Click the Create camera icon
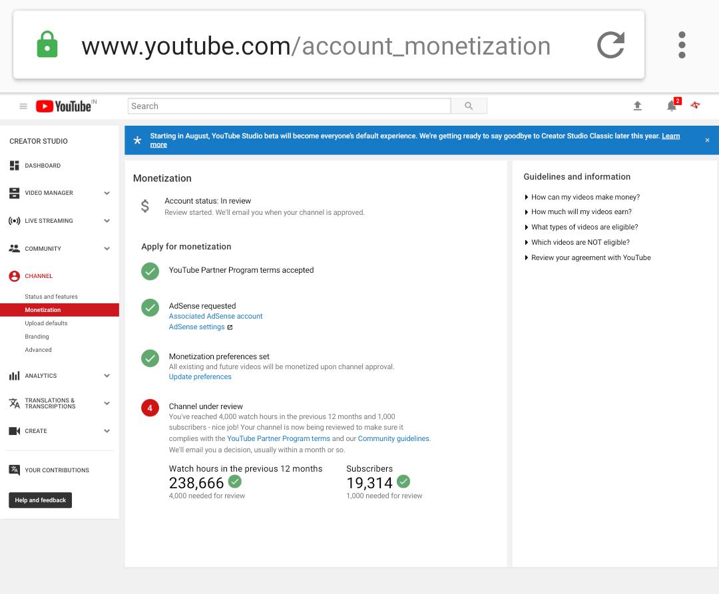 14,431
